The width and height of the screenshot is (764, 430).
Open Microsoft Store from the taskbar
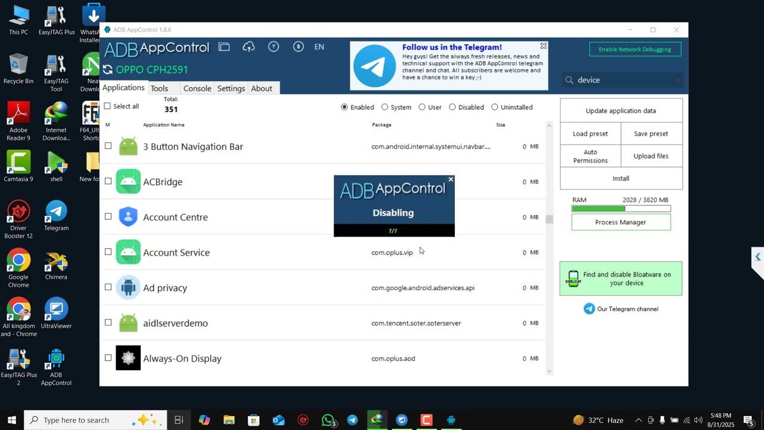click(x=254, y=420)
